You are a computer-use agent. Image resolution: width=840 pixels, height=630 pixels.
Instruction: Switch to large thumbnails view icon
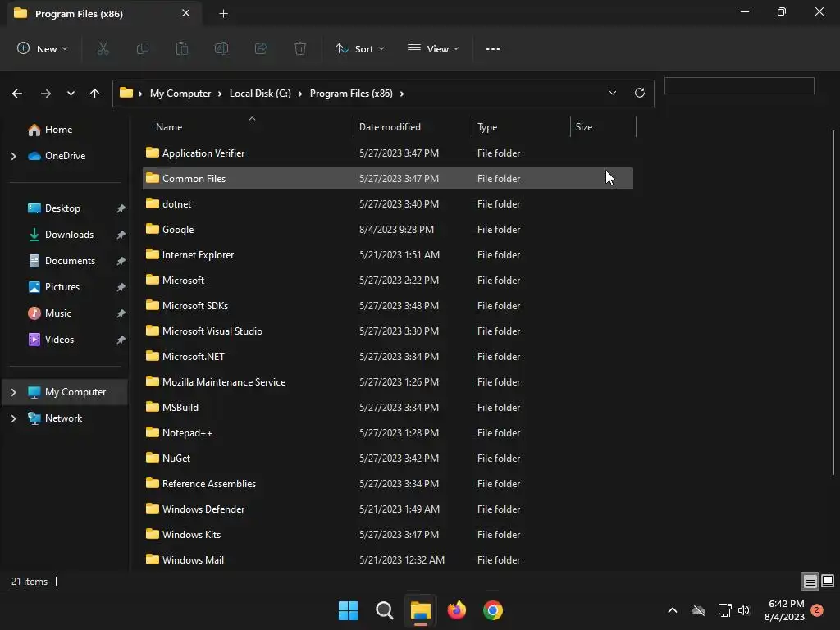point(828,581)
